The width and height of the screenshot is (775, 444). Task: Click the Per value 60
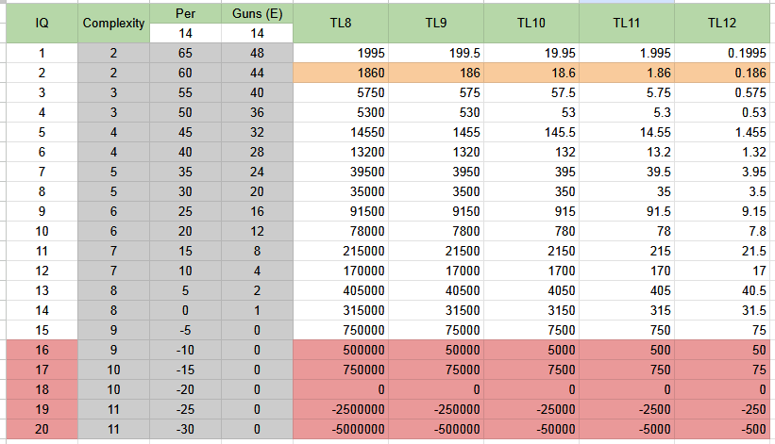(x=185, y=73)
